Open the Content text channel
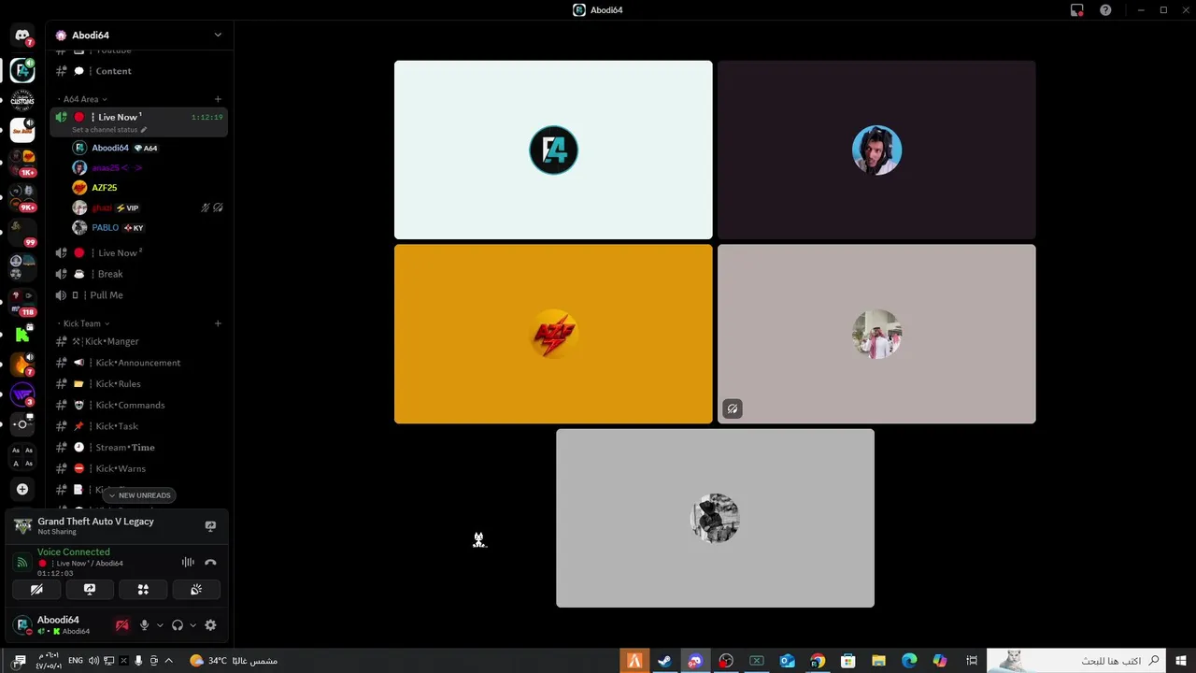The width and height of the screenshot is (1196, 673). [x=138, y=71]
